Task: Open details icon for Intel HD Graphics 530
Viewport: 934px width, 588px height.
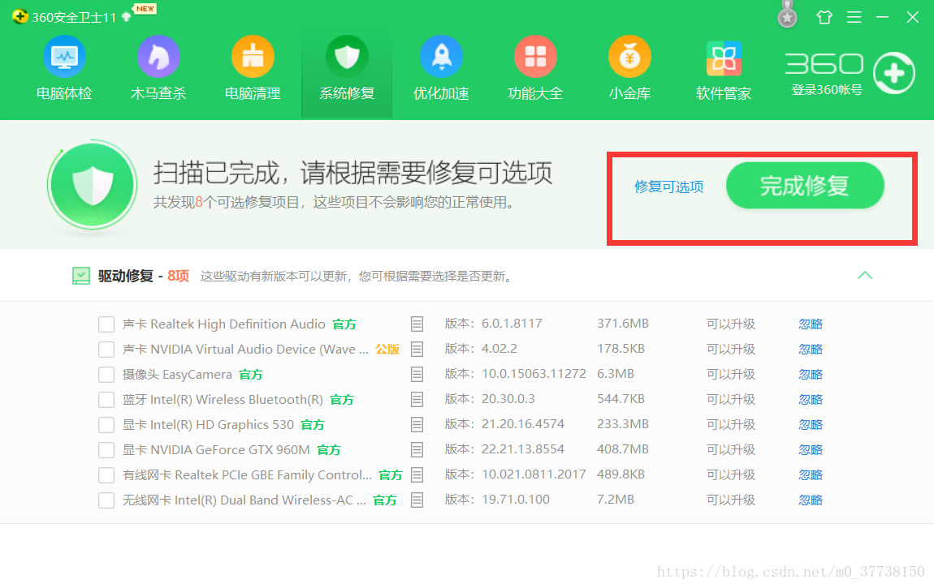Action: 417,424
